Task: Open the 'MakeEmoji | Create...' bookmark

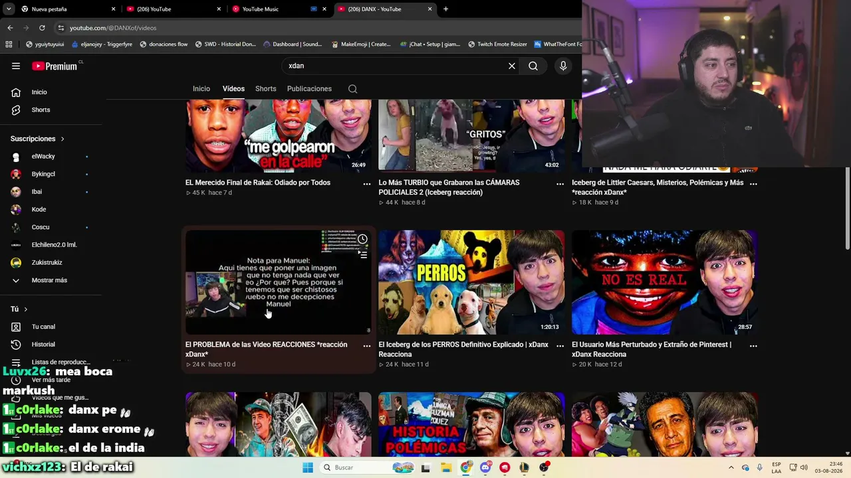Action: 360,44
